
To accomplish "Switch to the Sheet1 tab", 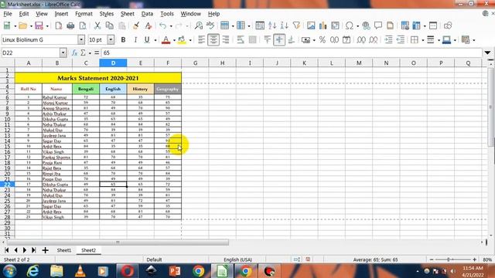I will pos(64,250).
